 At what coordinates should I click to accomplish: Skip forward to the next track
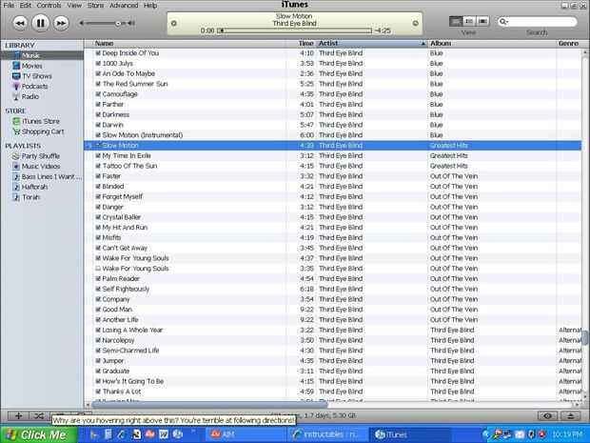pos(61,24)
